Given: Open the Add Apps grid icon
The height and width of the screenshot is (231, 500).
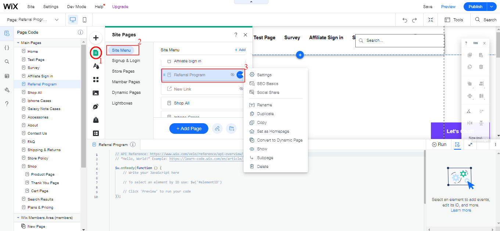Looking at the screenshot, I should coord(96,80).
